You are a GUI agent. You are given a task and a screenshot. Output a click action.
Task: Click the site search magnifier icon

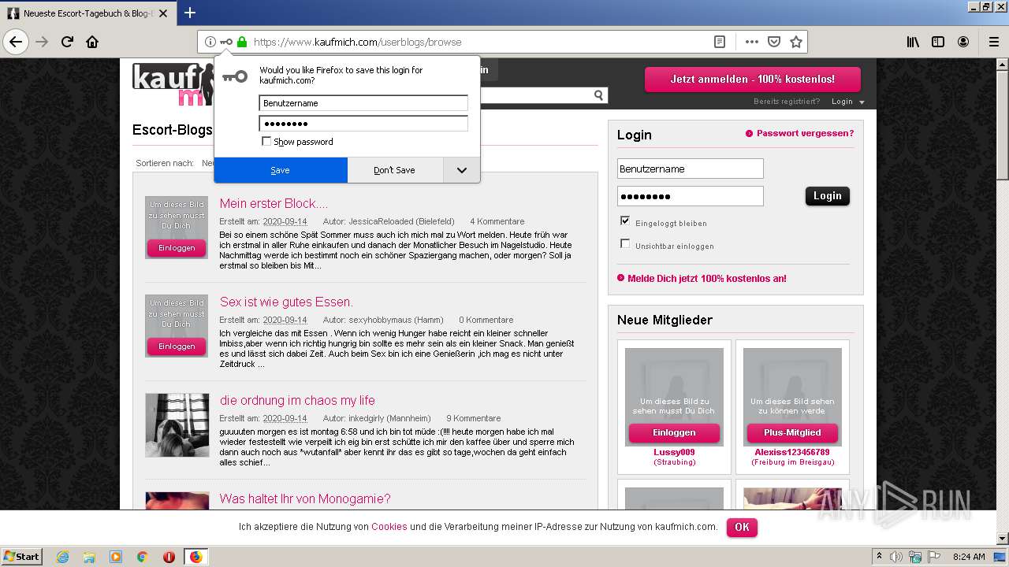point(599,95)
